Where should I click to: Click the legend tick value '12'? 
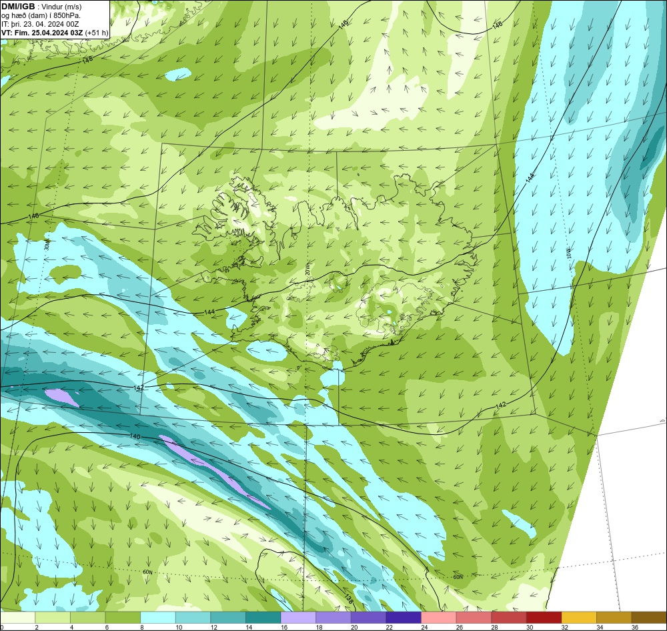pyautogui.click(x=213, y=627)
